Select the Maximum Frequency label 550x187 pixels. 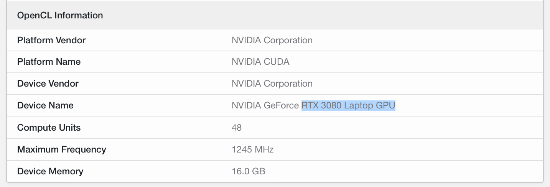[62, 149]
